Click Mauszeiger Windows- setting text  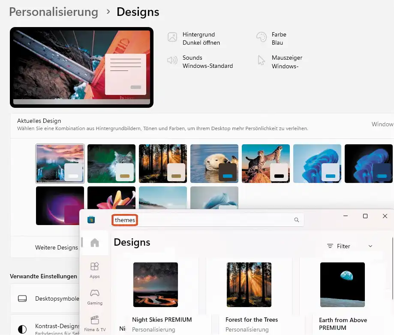point(287,62)
